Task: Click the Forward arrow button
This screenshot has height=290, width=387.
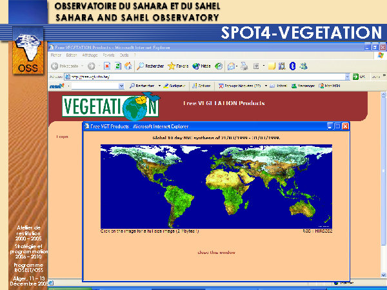Action: click(x=92, y=66)
